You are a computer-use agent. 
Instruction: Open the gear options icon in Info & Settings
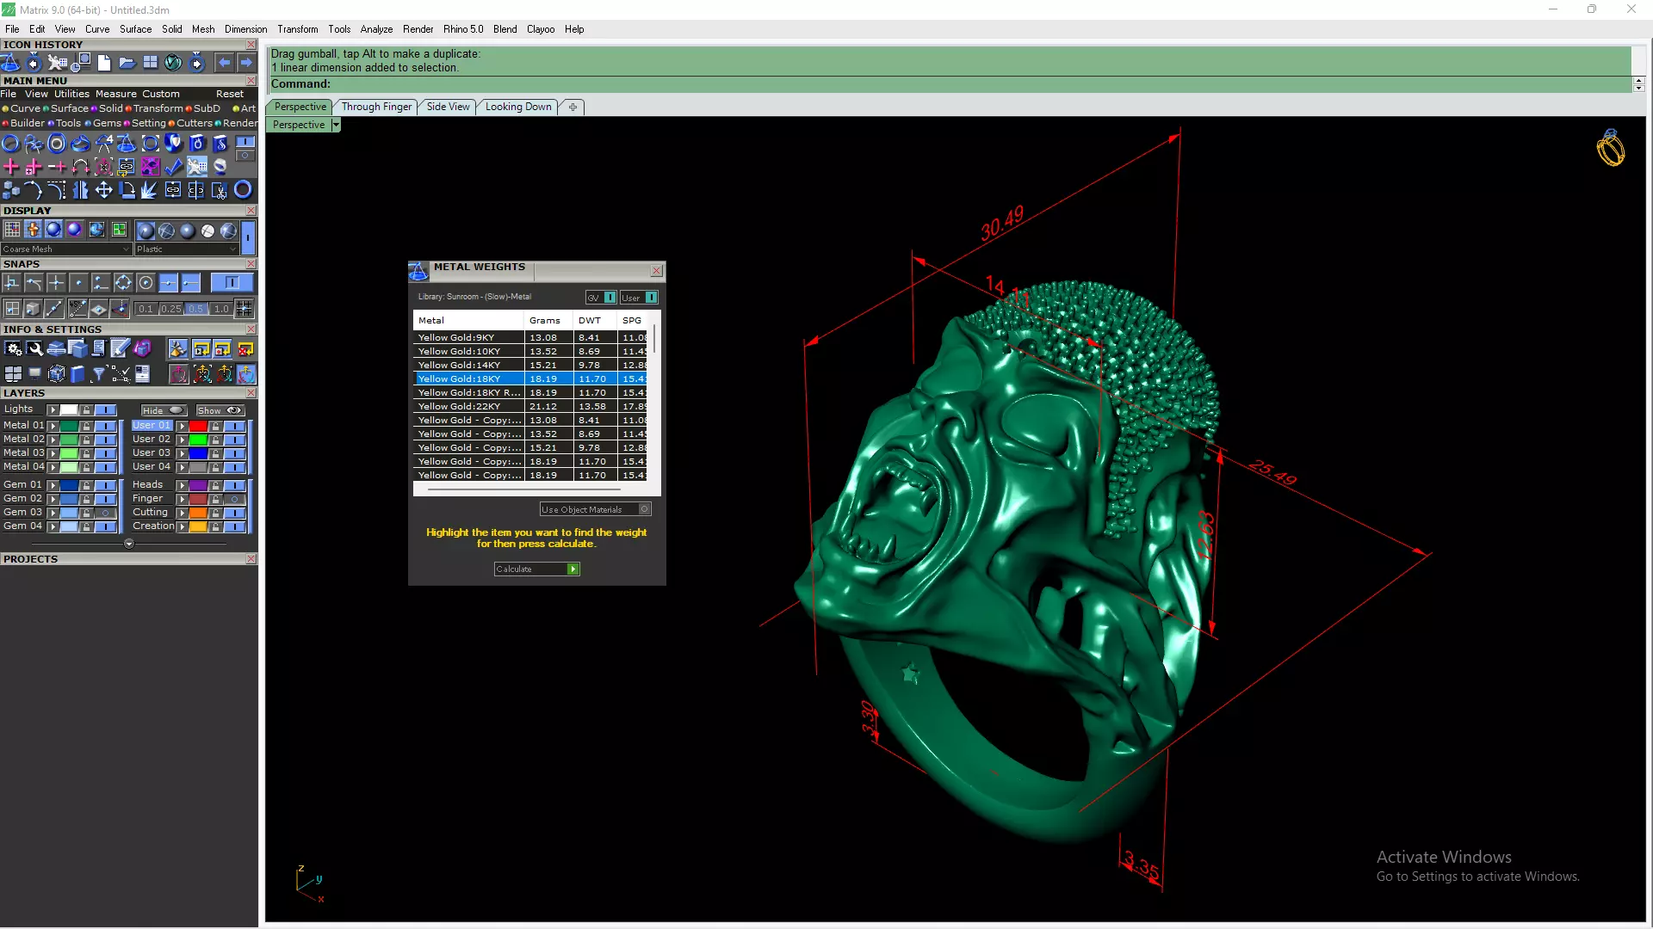click(13, 348)
